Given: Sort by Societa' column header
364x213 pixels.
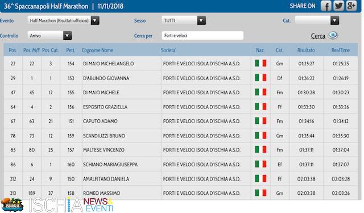Looking at the screenshot, I should pos(168,50).
